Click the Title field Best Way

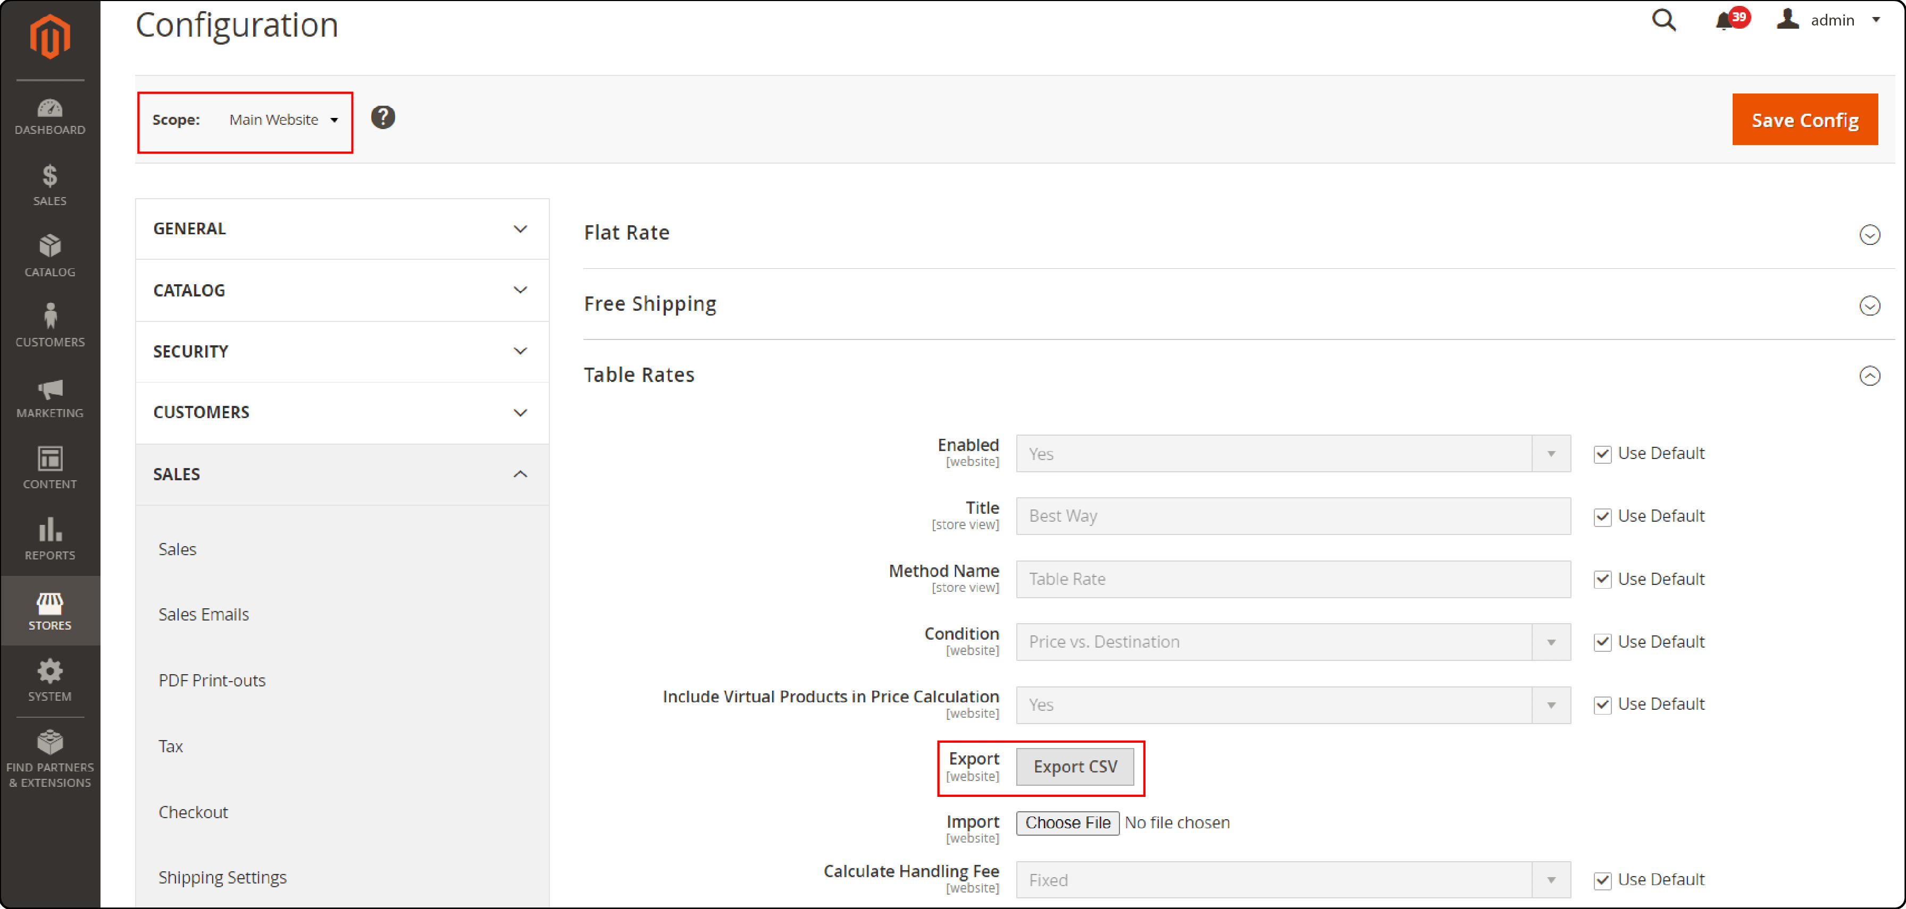(x=1293, y=516)
